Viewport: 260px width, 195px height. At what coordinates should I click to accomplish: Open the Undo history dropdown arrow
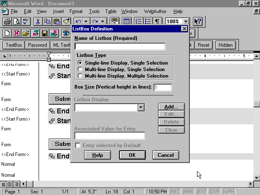click(86, 22)
